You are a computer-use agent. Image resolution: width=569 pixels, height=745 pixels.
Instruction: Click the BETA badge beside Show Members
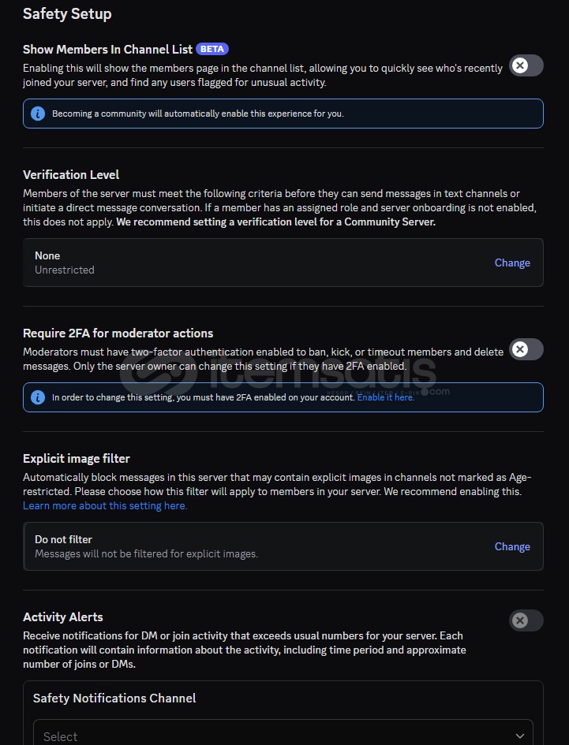click(x=212, y=49)
